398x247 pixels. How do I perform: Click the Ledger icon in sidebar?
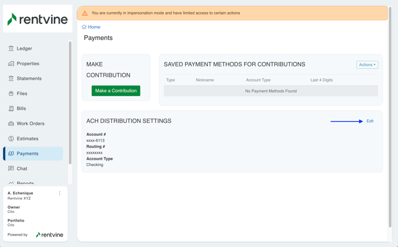pos(11,49)
